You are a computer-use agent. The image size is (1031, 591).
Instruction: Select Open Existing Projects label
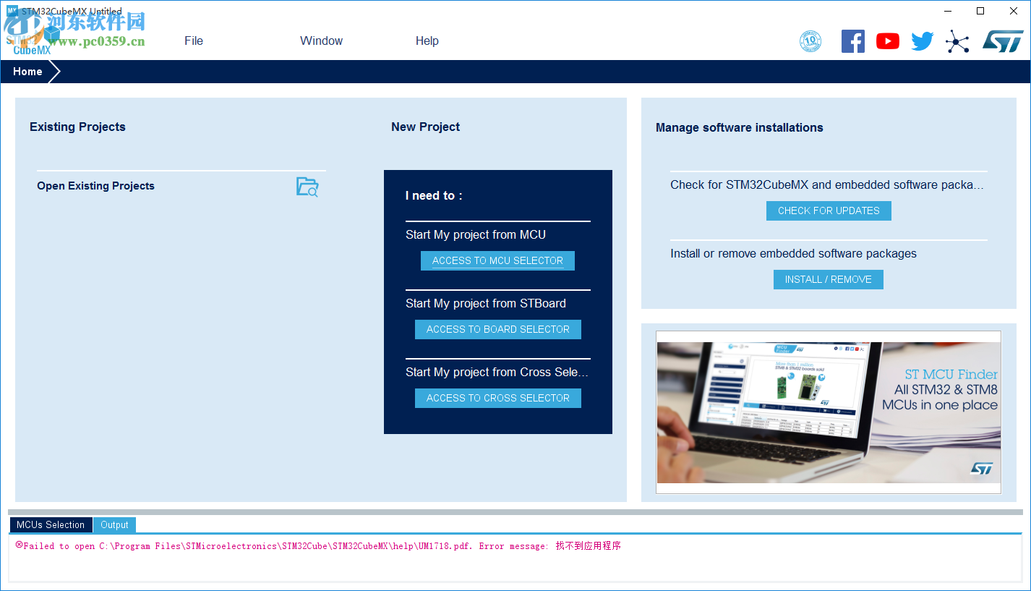click(96, 186)
